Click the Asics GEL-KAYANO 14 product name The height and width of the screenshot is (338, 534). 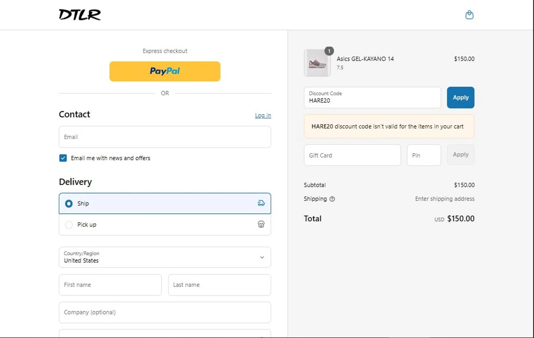pos(365,59)
